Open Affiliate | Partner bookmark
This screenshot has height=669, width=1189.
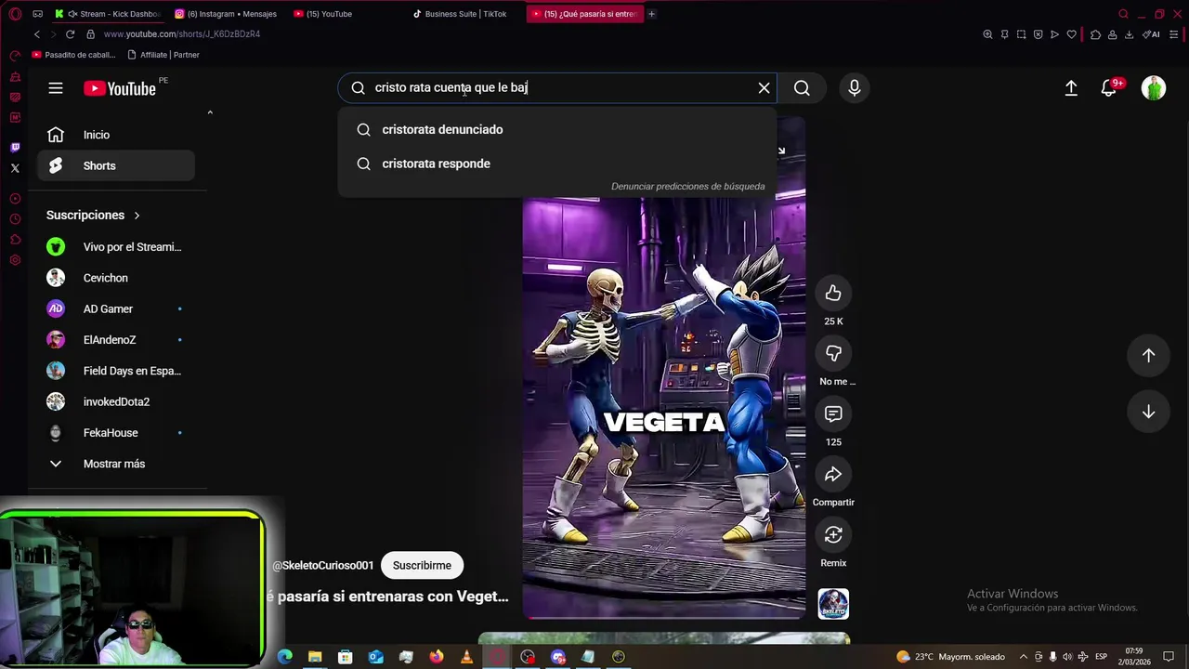tap(163, 55)
